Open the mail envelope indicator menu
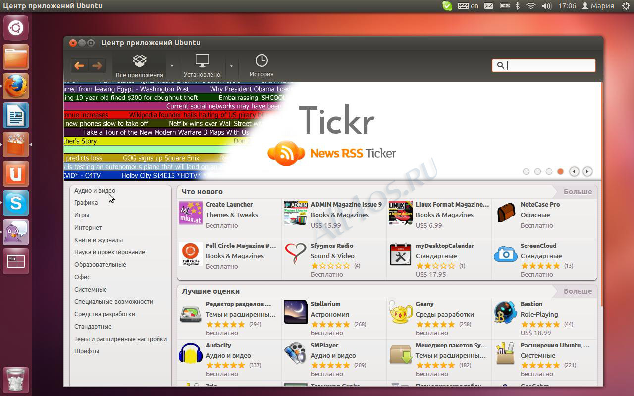 (489, 6)
